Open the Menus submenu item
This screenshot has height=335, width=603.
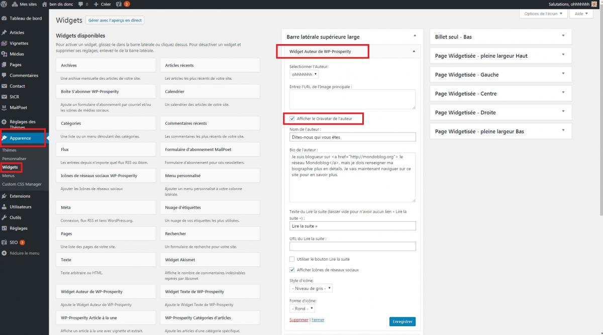[8, 176]
